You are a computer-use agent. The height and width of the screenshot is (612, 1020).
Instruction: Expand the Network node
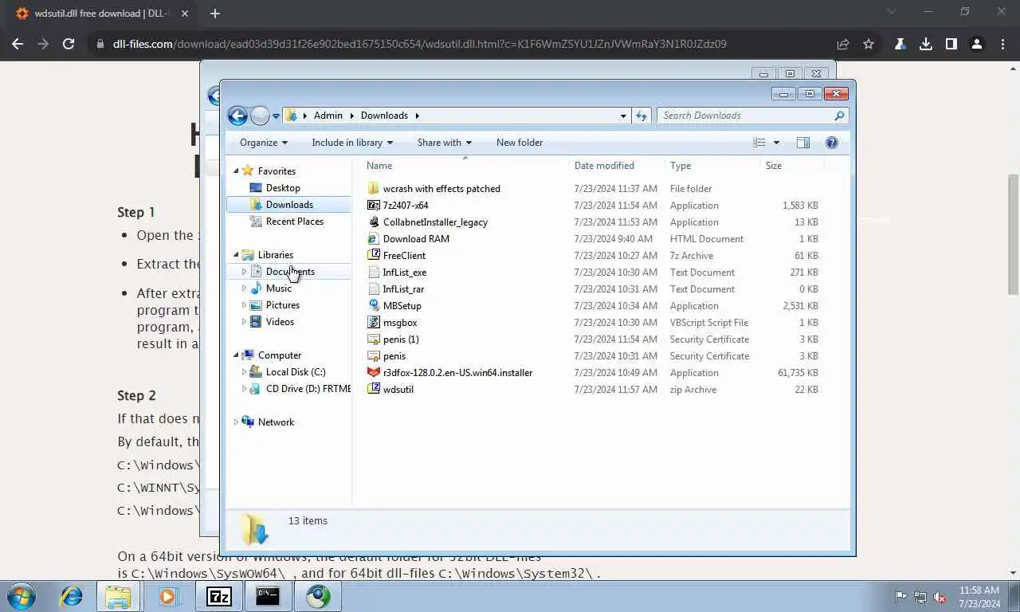pos(236,422)
